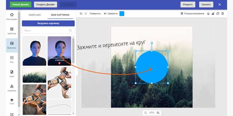Click the Повернуть rotate option
The width and height of the screenshot is (233, 116).
pyautogui.click(x=95, y=14)
